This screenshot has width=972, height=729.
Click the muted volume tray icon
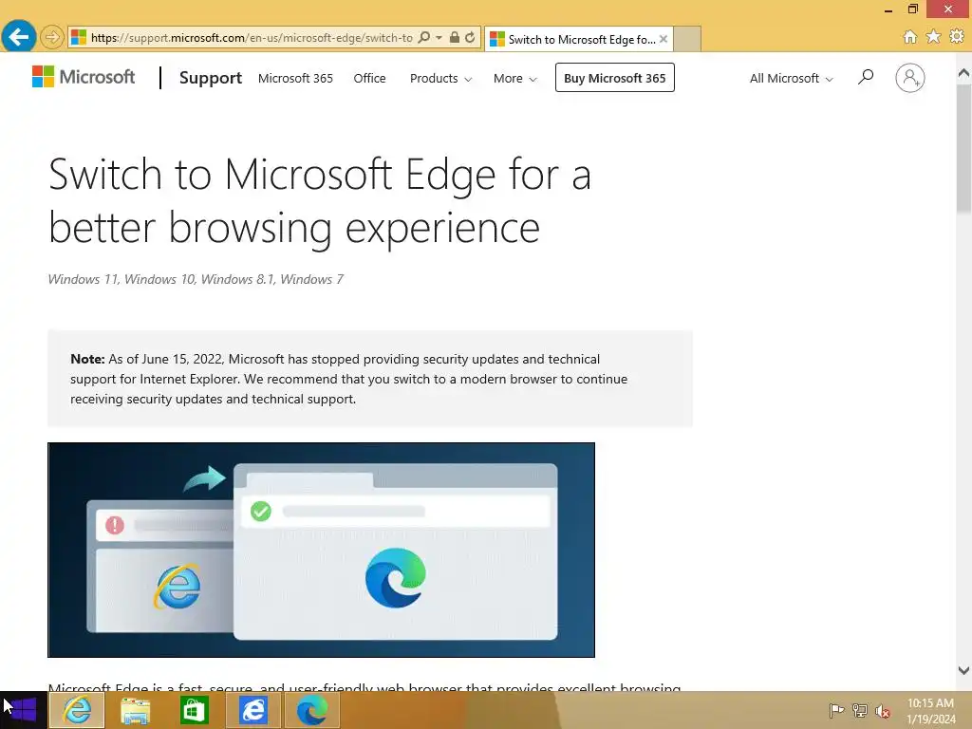[883, 711]
